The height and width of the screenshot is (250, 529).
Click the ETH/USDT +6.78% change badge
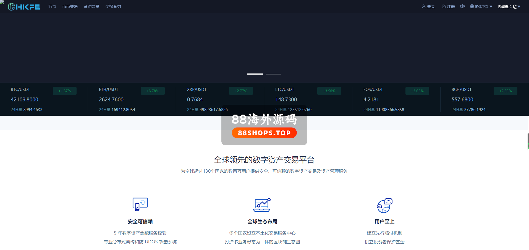pyautogui.click(x=153, y=91)
